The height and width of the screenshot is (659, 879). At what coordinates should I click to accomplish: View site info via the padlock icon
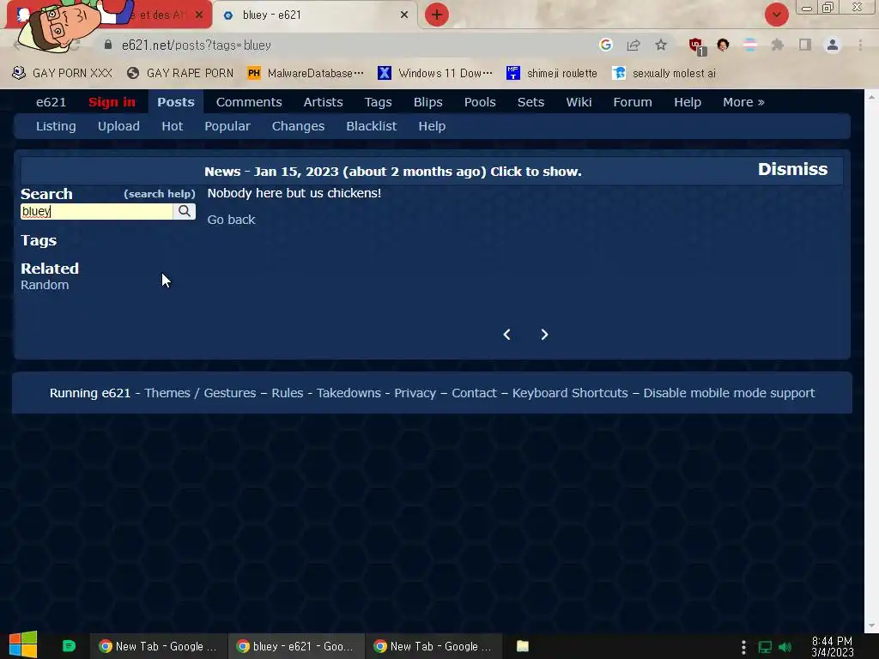[108, 45]
